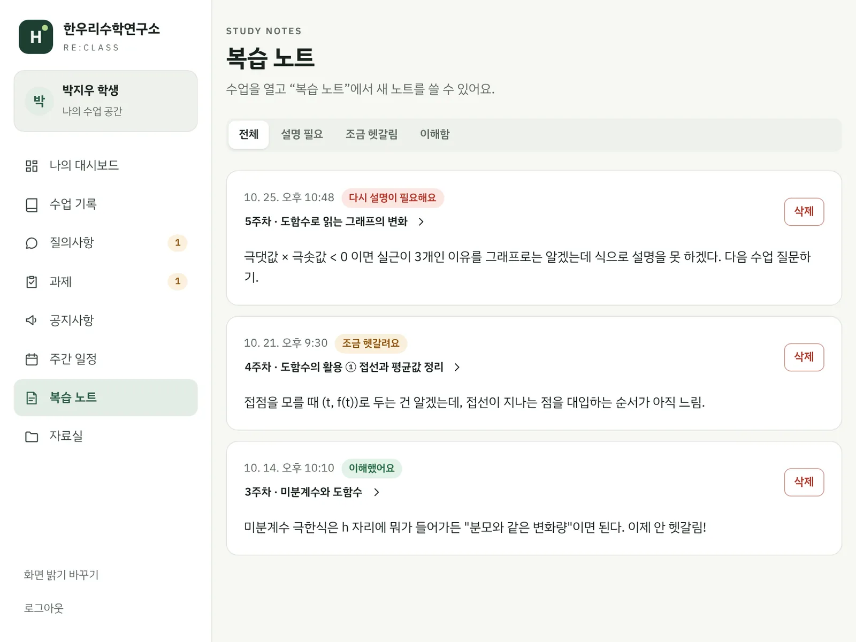Click the 주간 일정 calendar icon
The height and width of the screenshot is (642, 856).
(x=32, y=359)
